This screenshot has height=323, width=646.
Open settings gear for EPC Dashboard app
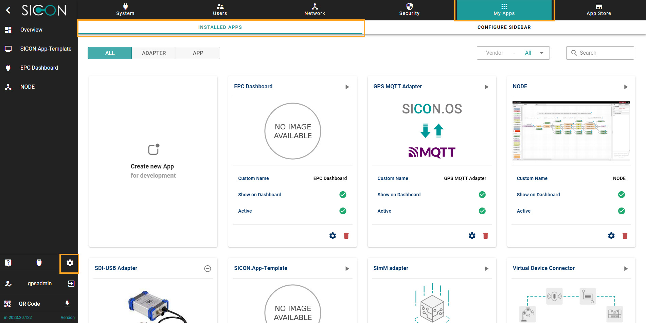tap(333, 236)
